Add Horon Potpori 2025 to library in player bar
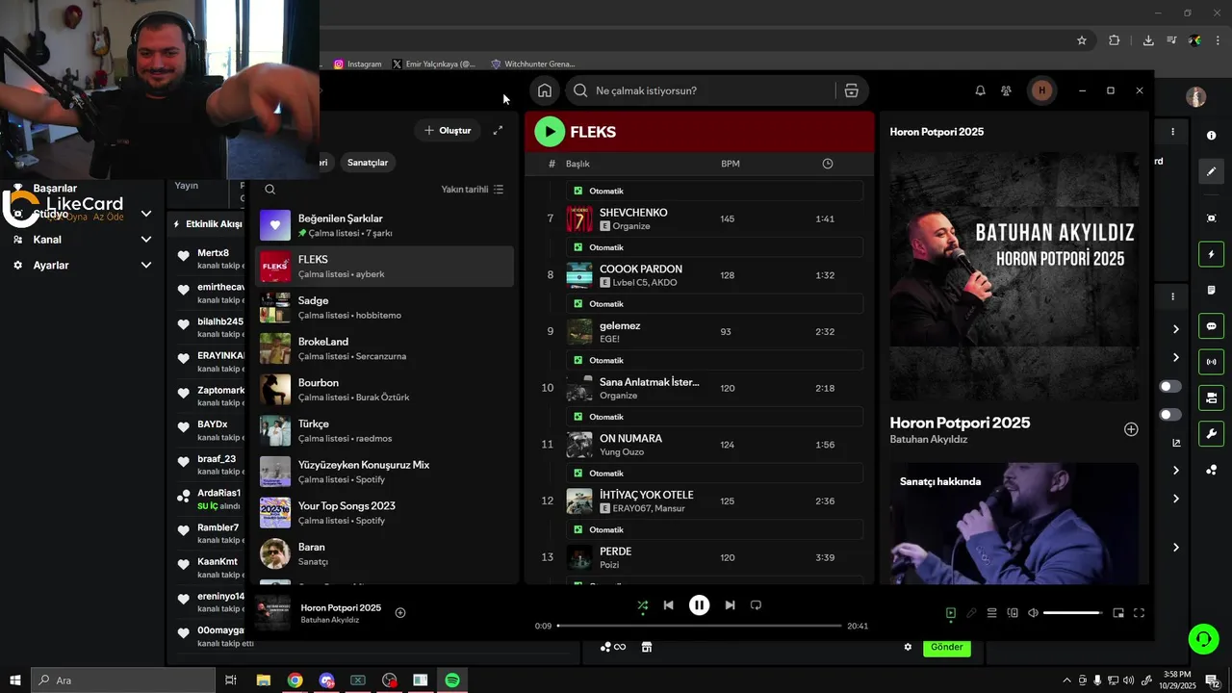The image size is (1232, 693). tap(400, 613)
